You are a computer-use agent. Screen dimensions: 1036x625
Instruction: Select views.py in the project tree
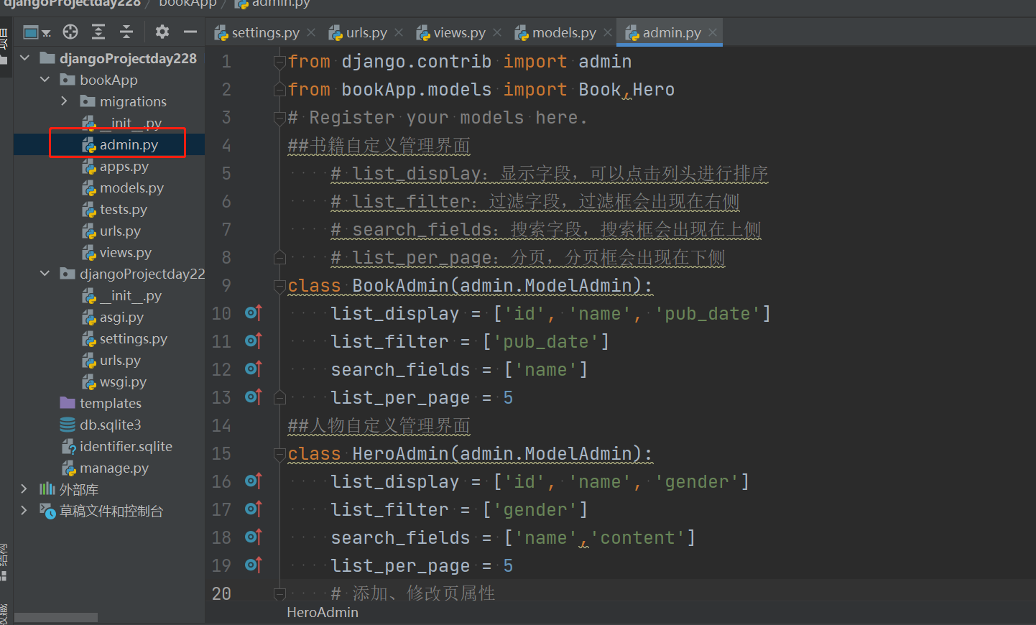click(x=126, y=252)
